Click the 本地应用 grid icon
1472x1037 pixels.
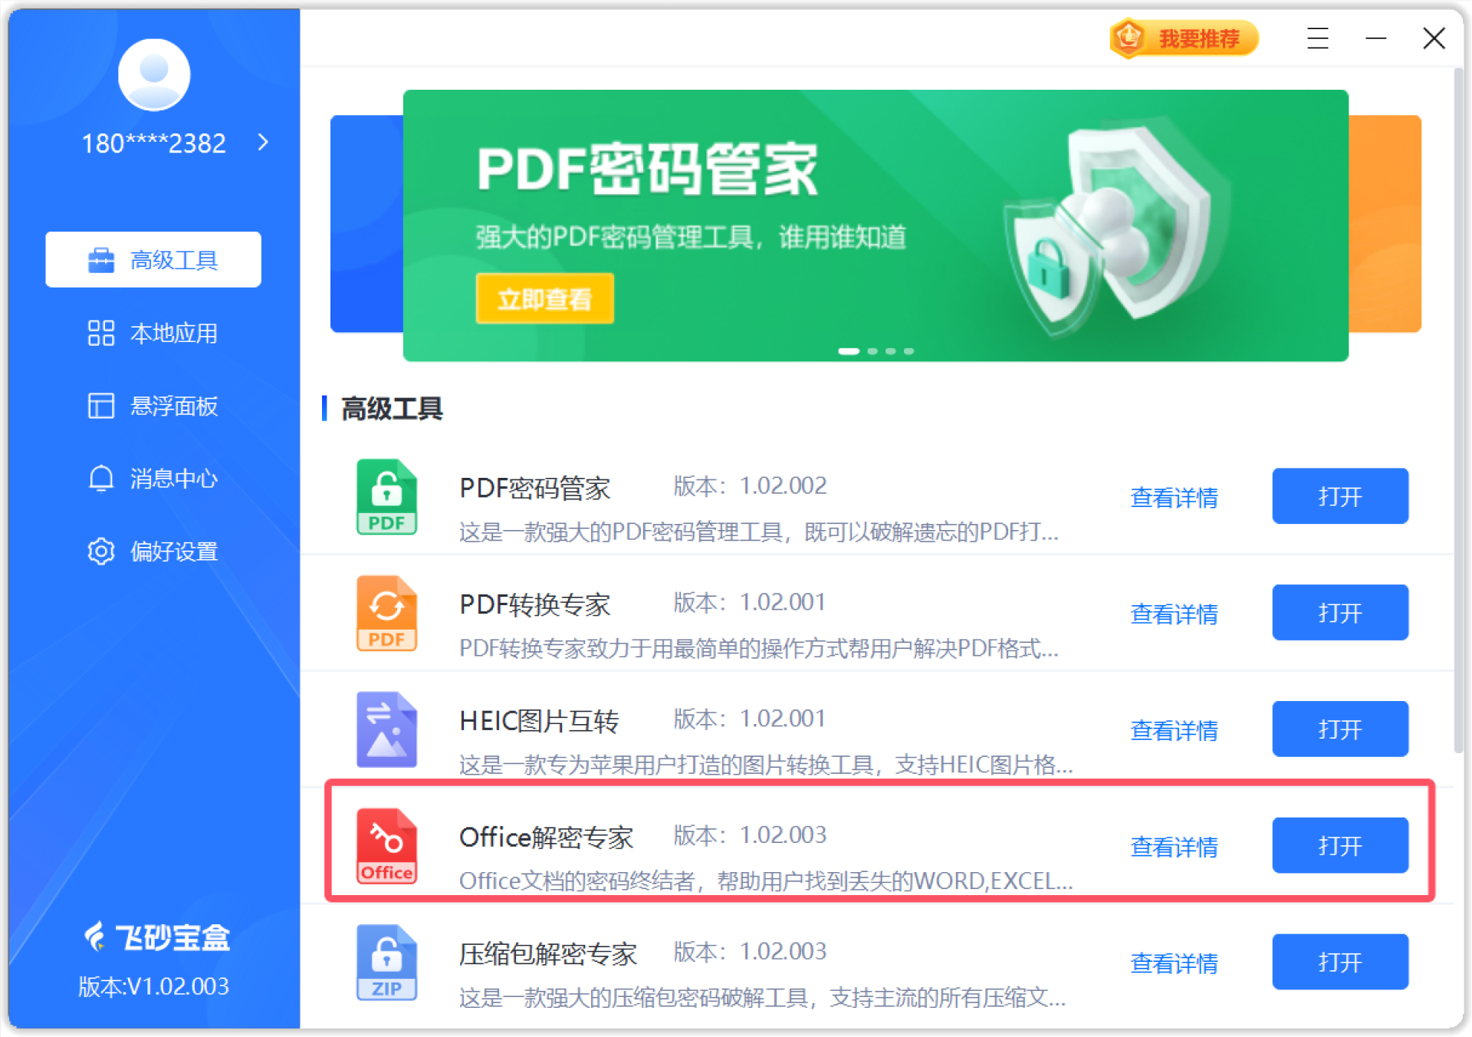coord(101,333)
